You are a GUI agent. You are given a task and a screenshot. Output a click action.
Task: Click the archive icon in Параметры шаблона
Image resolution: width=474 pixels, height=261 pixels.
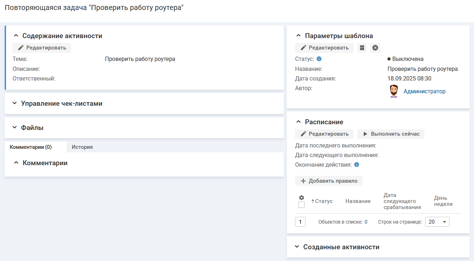[x=362, y=48]
